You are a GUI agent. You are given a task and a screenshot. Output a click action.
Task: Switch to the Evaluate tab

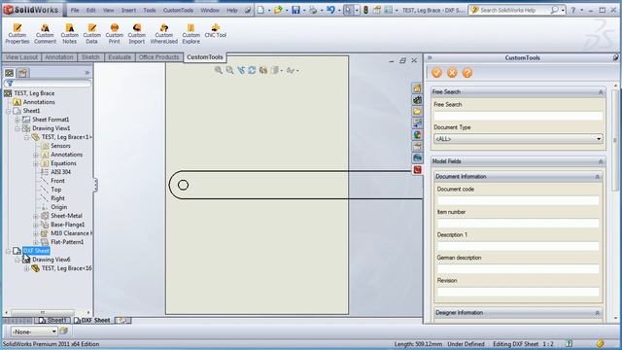coord(120,57)
